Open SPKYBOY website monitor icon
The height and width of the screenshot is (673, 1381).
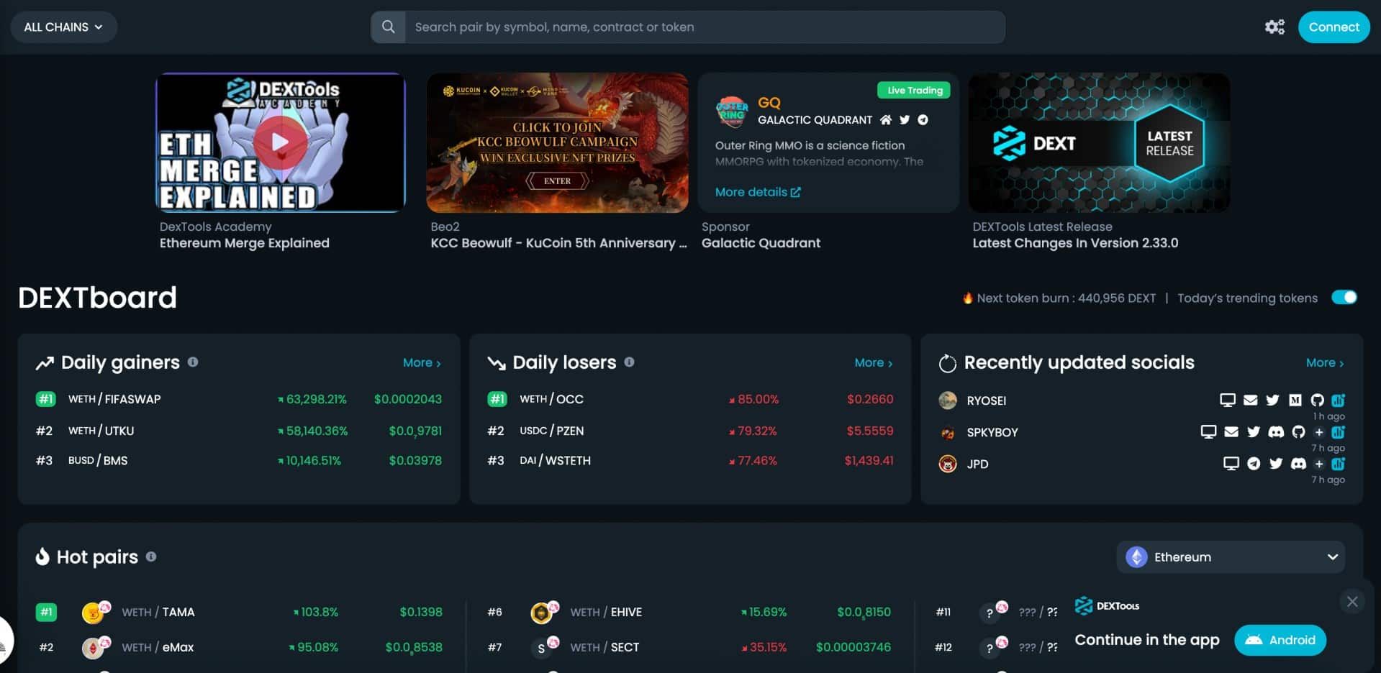tap(1208, 431)
